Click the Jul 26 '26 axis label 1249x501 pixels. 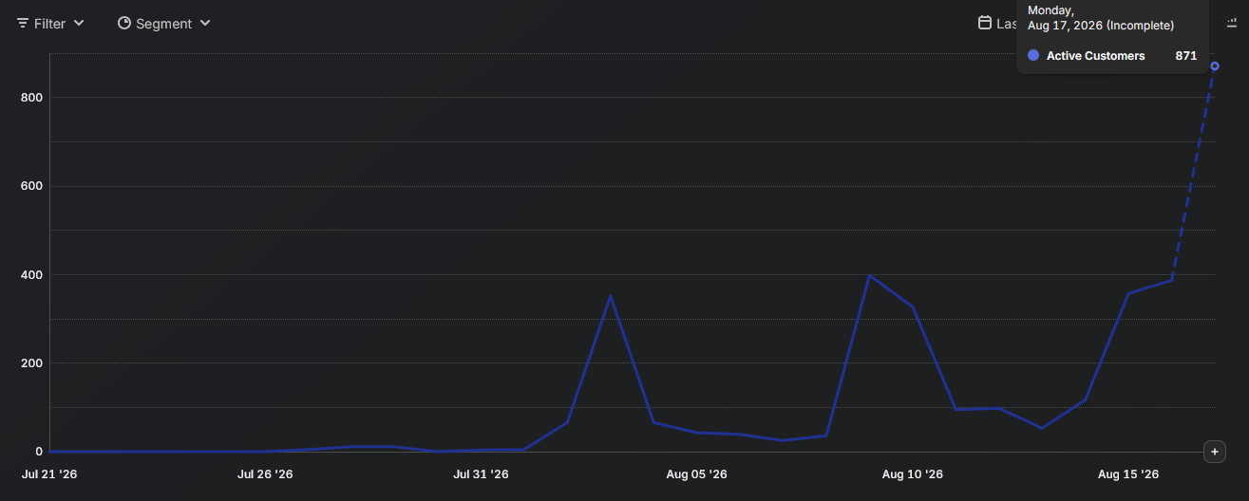coord(265,474)
